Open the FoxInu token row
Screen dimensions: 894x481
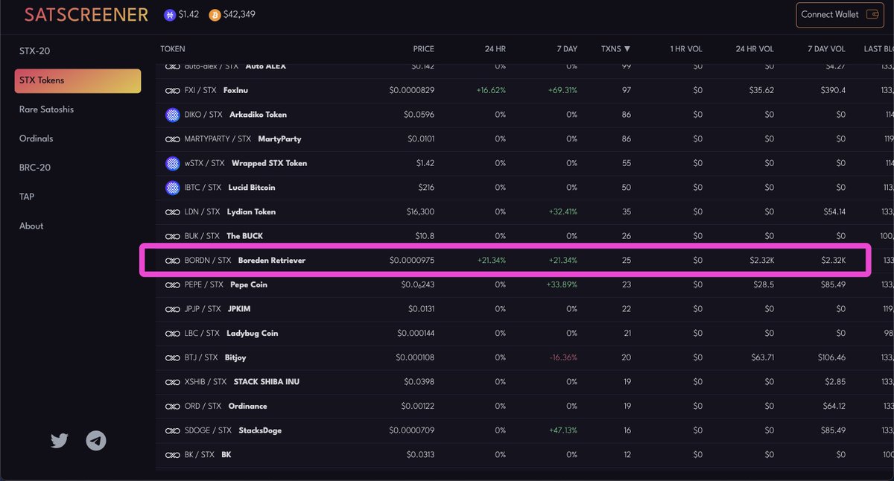coord(525,90)
